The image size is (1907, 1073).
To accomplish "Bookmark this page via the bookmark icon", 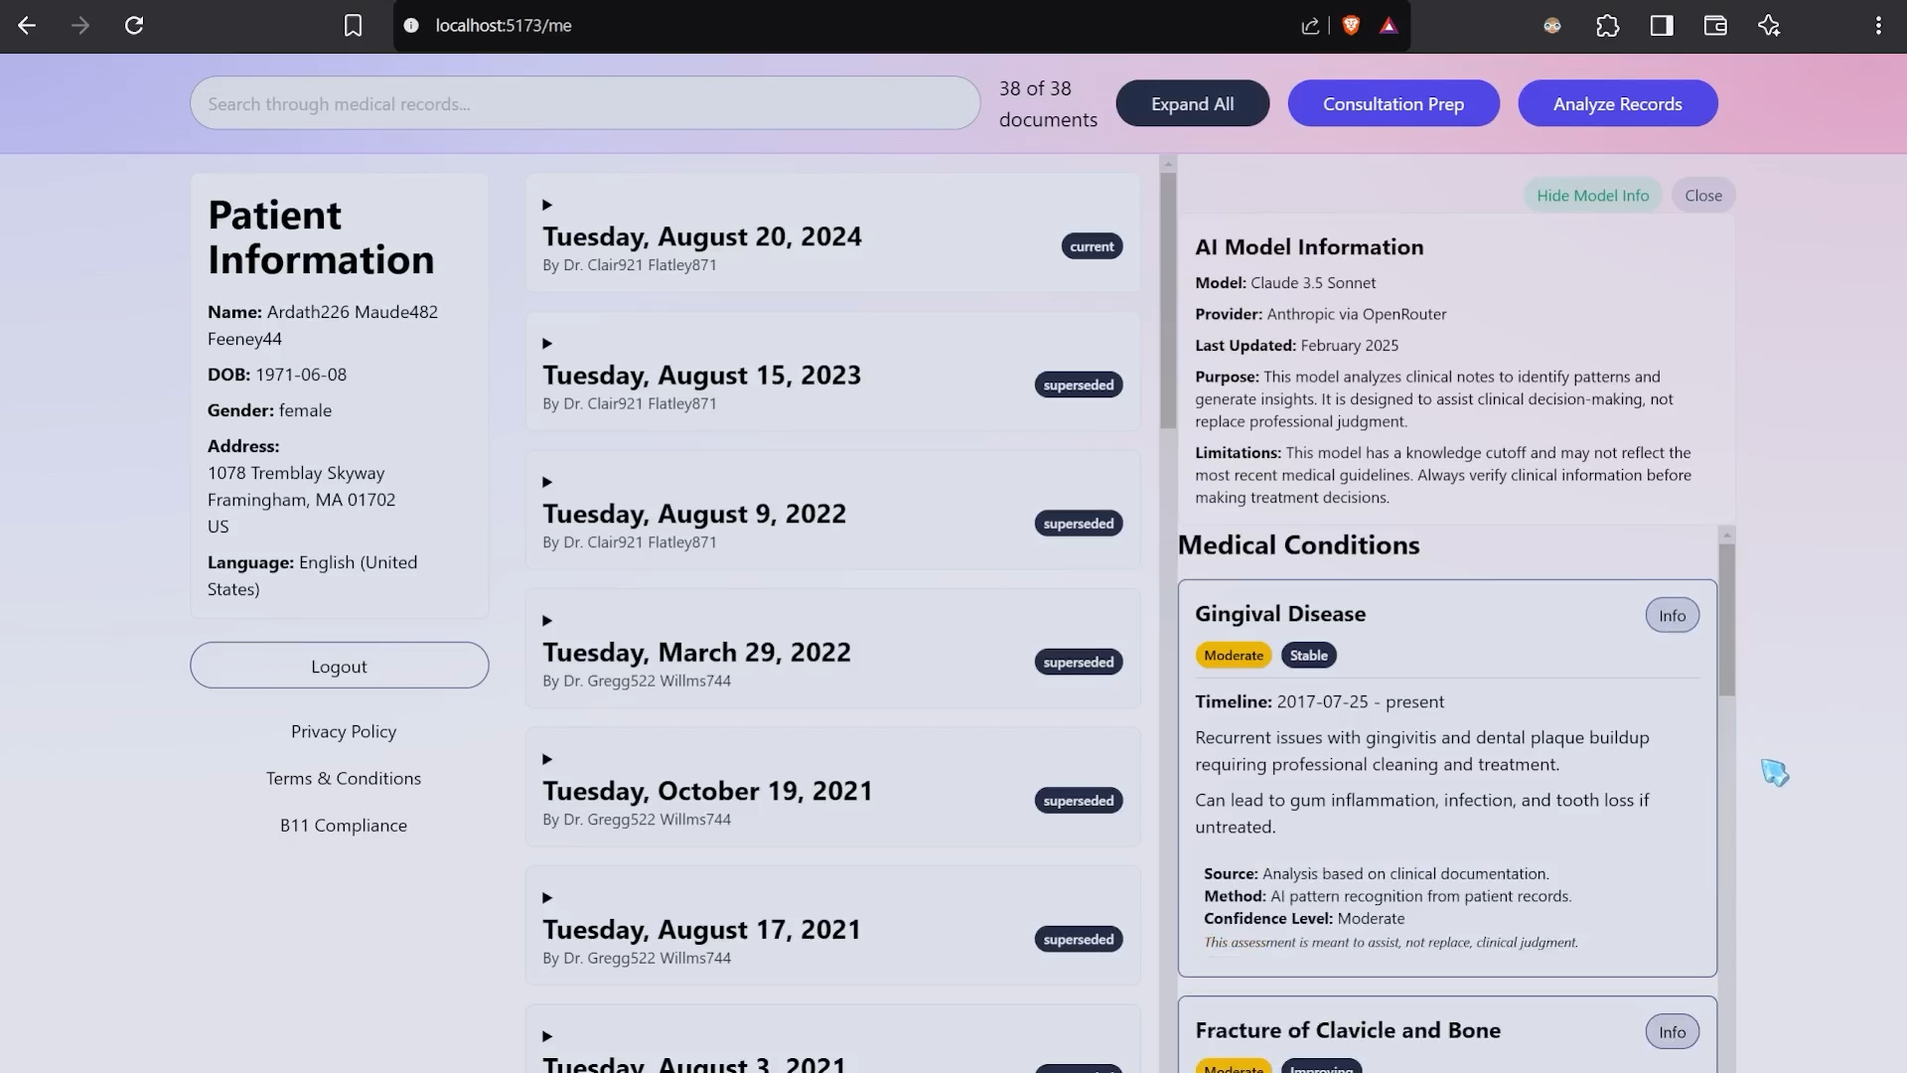I will point(353,26).
